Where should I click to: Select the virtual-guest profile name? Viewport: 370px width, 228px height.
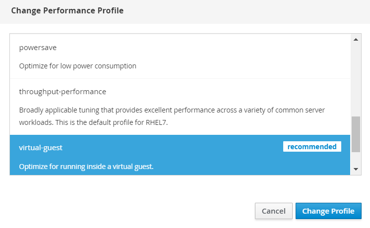tap(41, 147)
